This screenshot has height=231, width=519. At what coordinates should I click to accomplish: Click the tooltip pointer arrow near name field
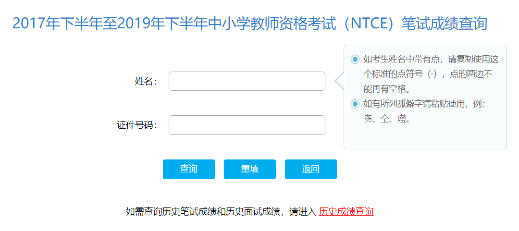click(340, 80)
